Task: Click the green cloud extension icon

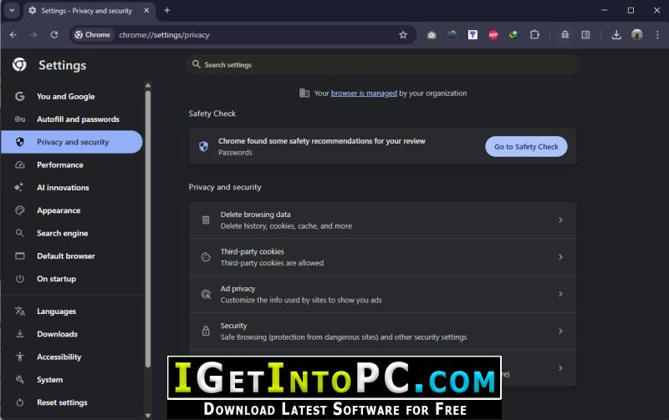Action: 452,35
